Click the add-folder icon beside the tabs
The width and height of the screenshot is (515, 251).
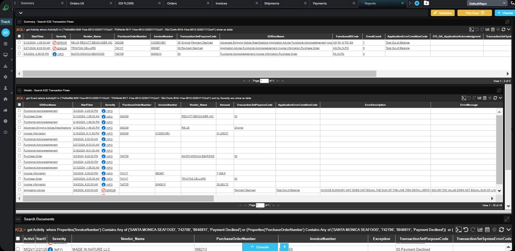tap(426, 3)
